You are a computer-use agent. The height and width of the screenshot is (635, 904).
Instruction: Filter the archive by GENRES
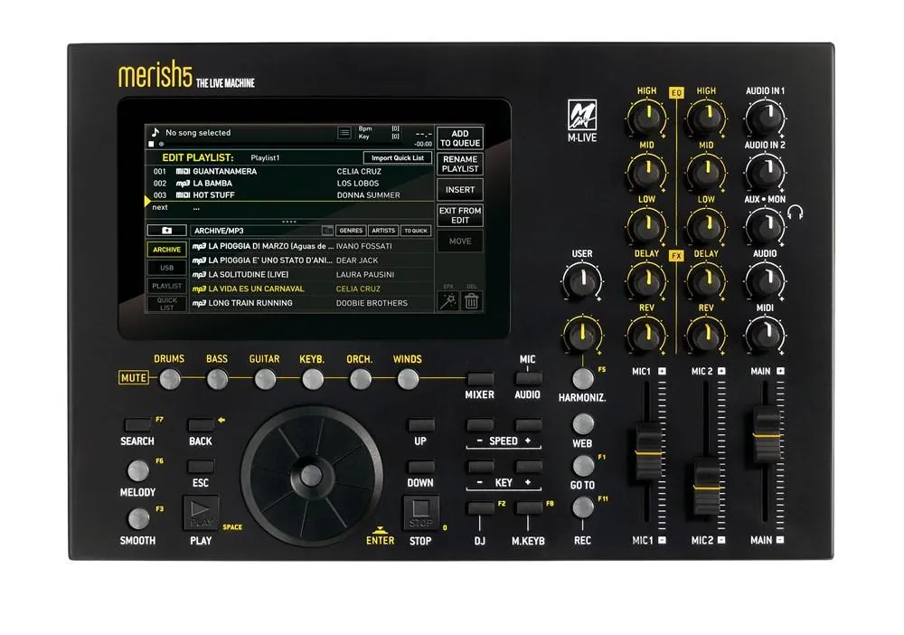(x=351, y=231)
